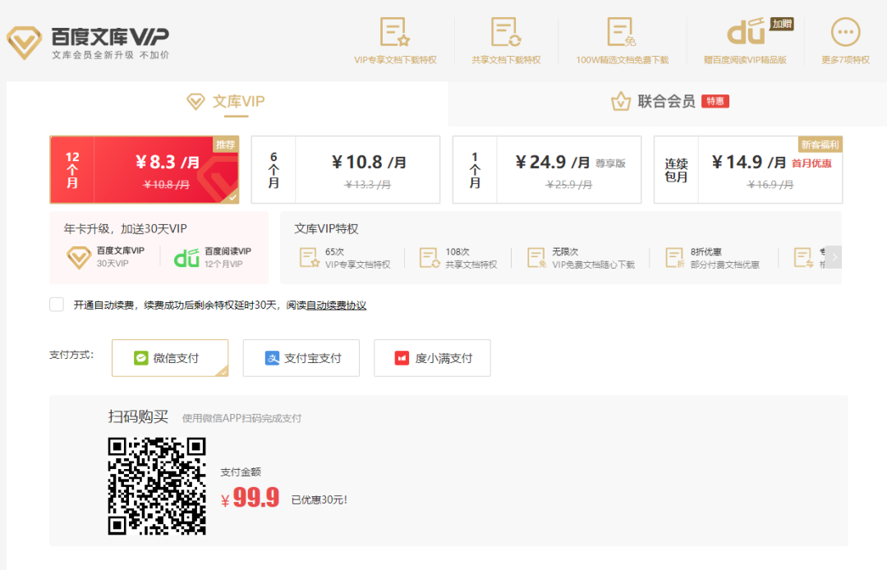Click the 已优惠30元! text
887x570 pixels.
(x=319, y=500)
